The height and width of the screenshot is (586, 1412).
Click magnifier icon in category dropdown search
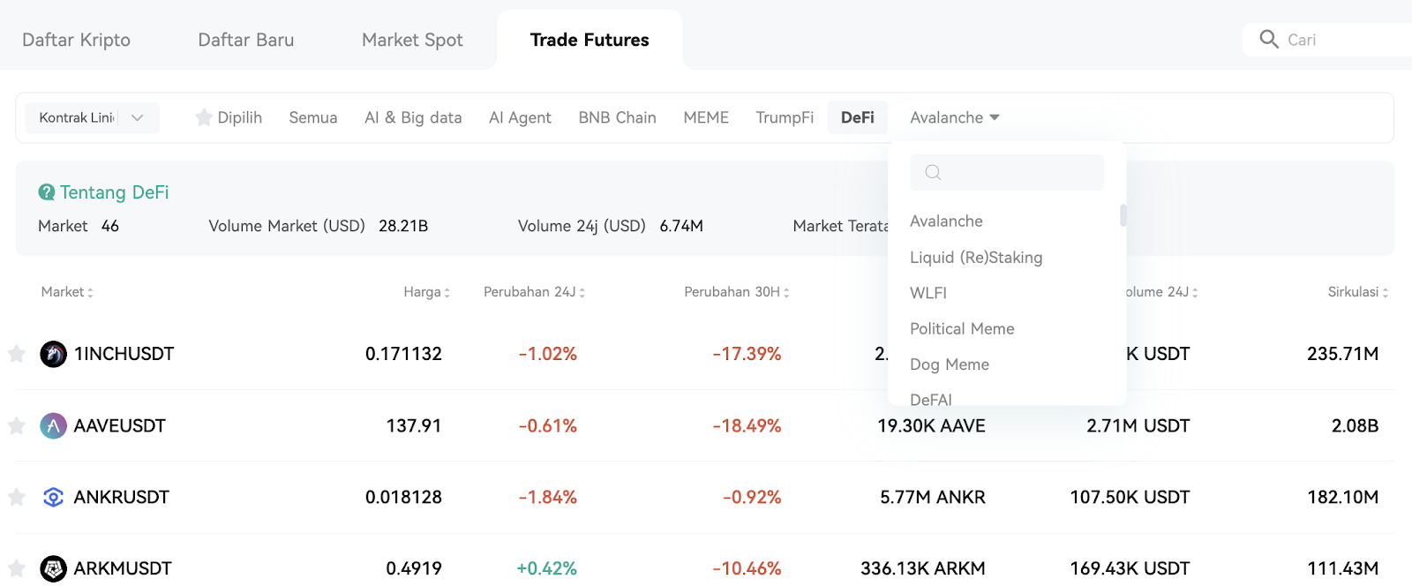[x=933, y=172]
